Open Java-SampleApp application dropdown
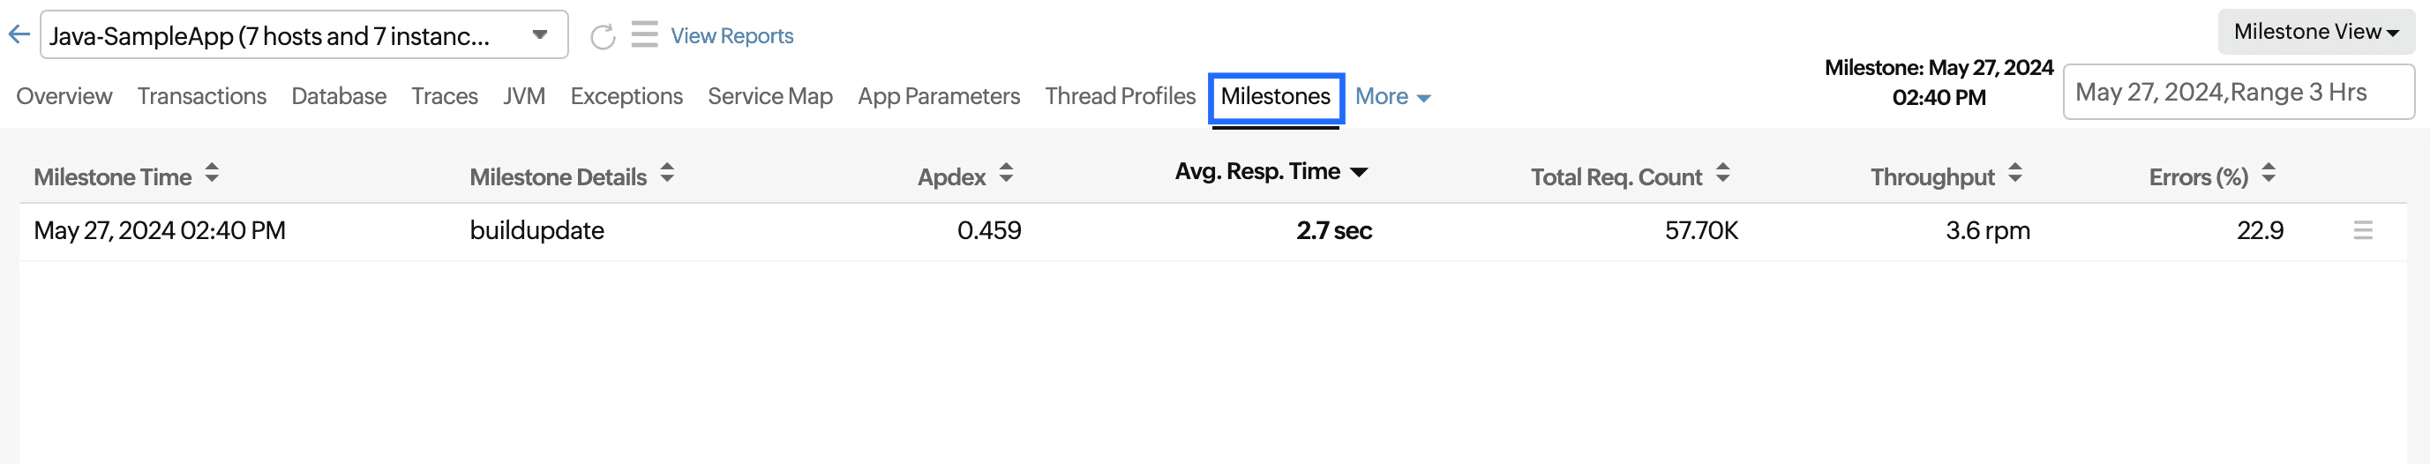 [540, 35]
